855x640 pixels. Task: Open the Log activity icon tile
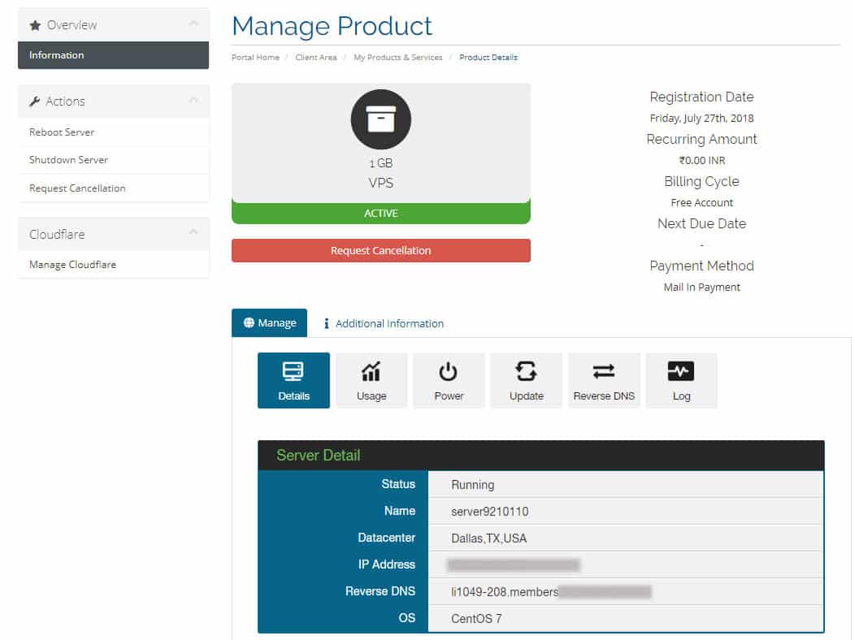(681, 380)
